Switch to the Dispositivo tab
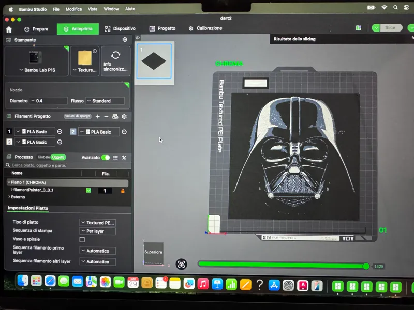414x310 pixels. click(120, 29)
